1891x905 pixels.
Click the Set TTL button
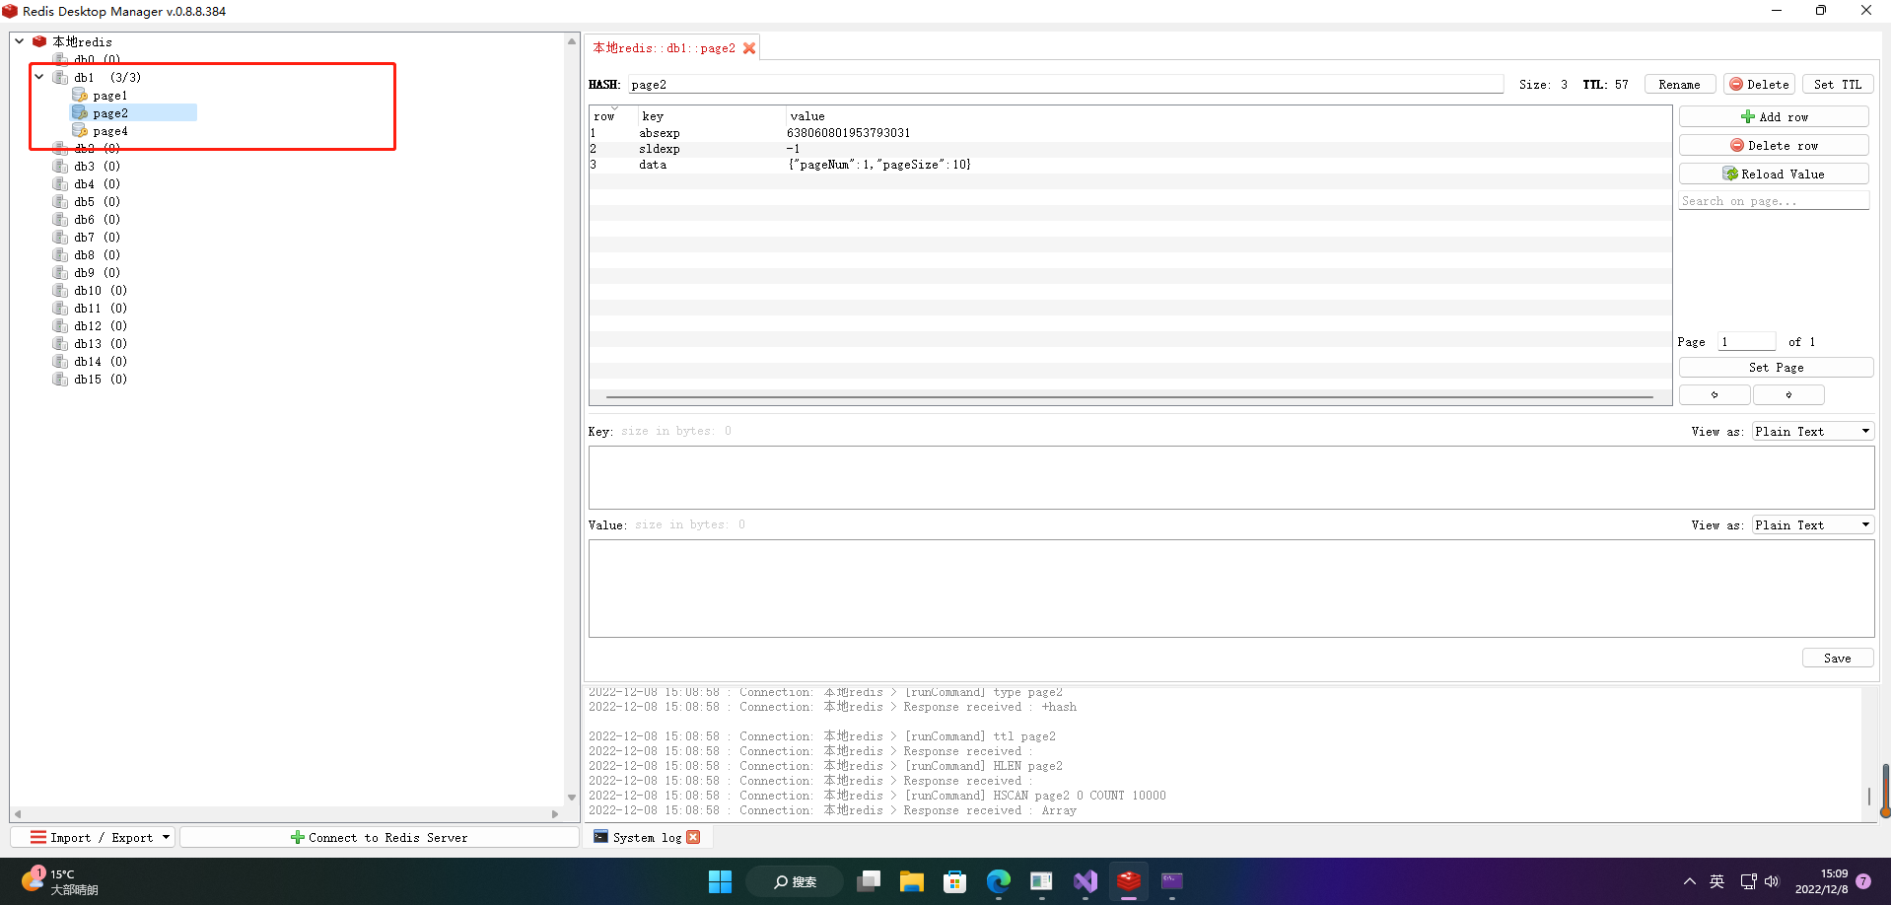(1838, 85)
